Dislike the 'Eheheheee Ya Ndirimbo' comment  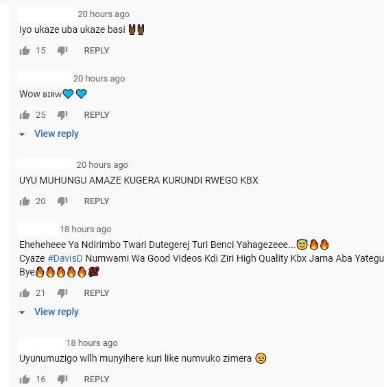(x=62, y=293)
